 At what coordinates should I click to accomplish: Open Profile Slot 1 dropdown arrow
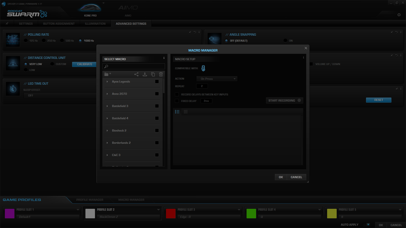click(78, 209)
